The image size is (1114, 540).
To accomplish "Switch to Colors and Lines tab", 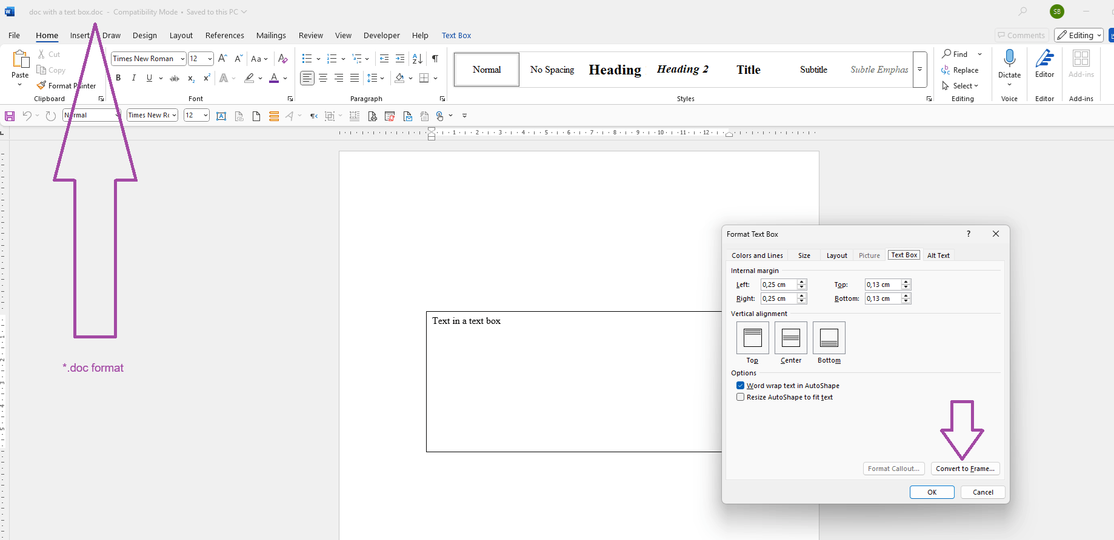I will (757, 255).
